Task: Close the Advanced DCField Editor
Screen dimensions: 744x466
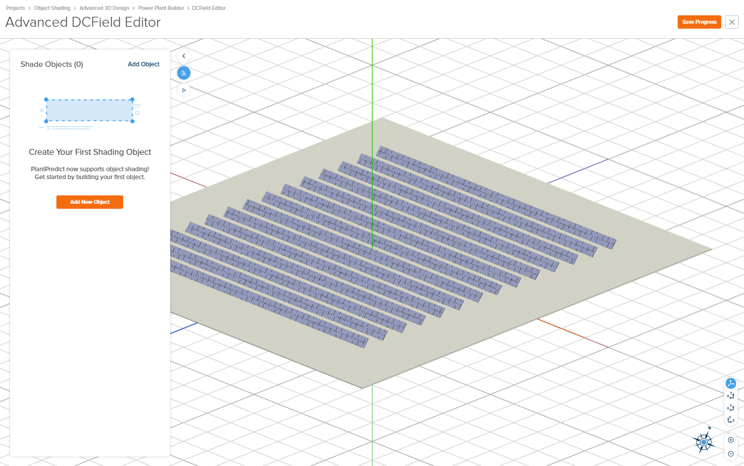Action: point(732,22)
